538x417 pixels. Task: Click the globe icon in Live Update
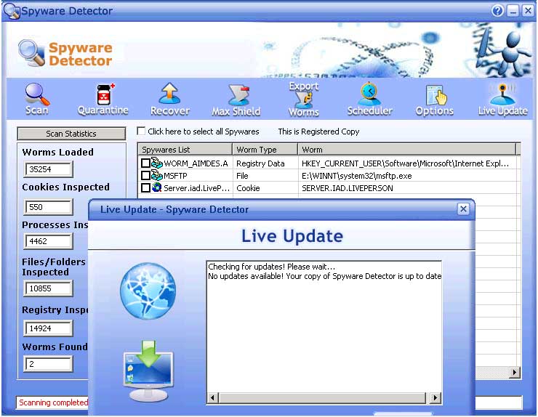tap(148, 291)
